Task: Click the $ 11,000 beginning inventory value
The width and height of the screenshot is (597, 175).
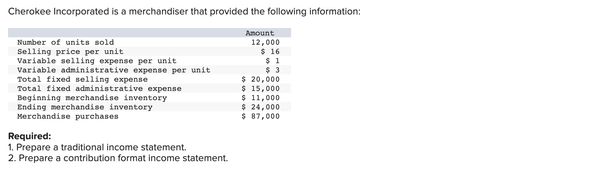Action: 261,98
